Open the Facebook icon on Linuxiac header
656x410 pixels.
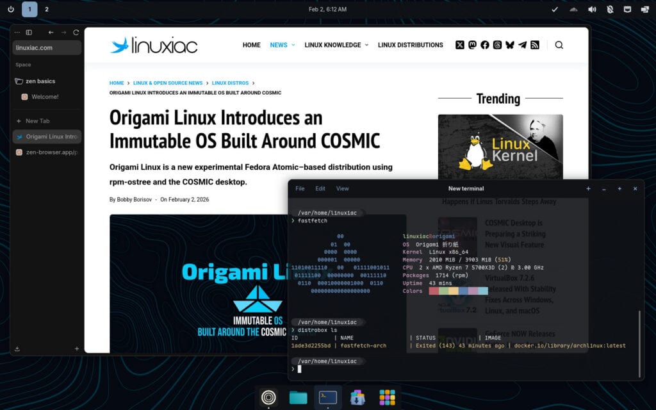coord(485,45)
